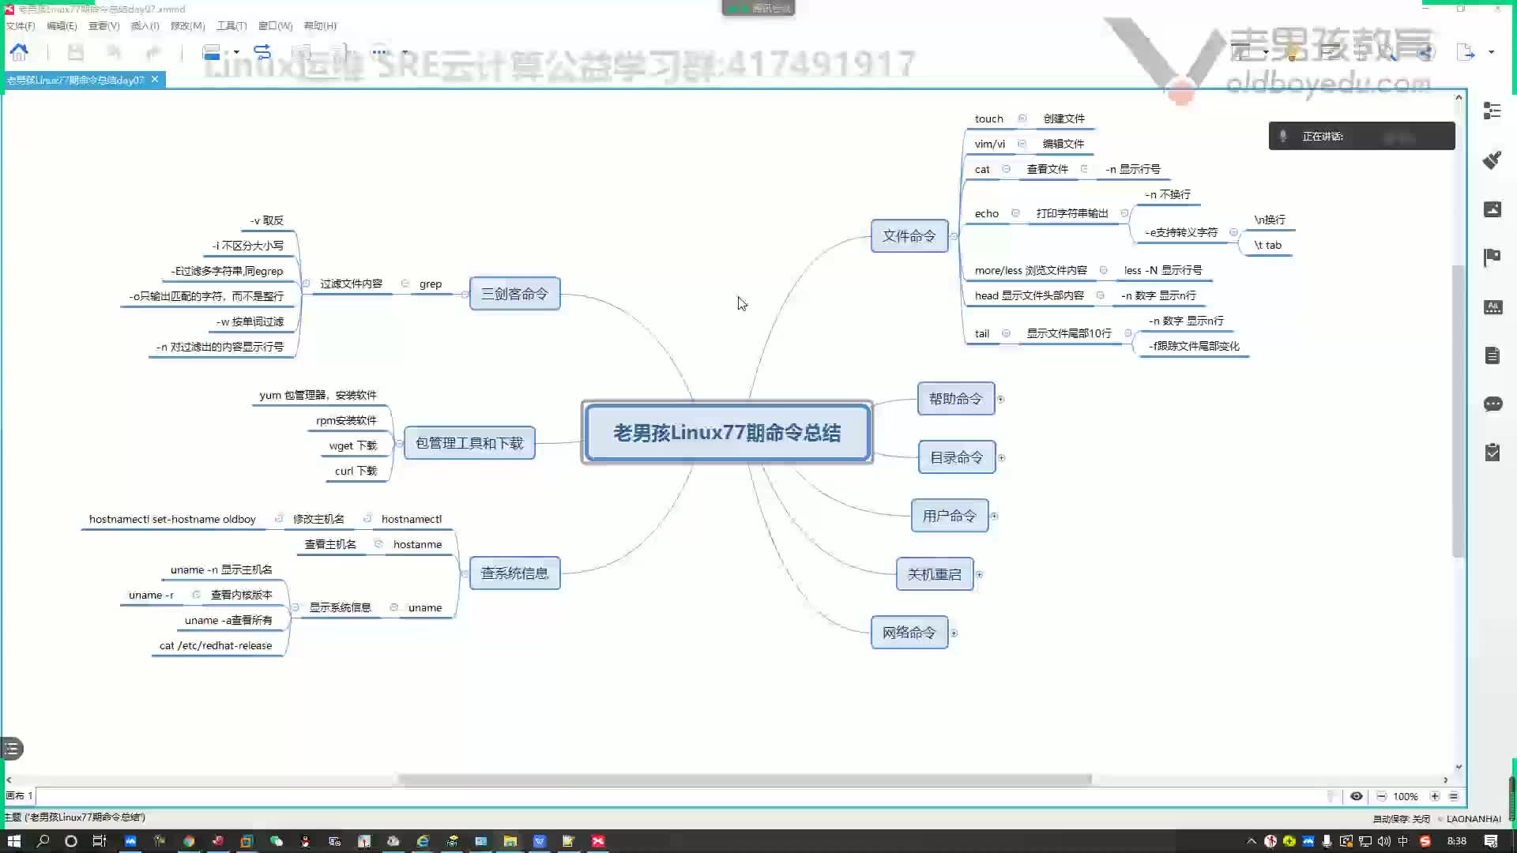1517x853 pixels.
Task: Open the 帮助(H) menu
Action: [x=320, y=26]
